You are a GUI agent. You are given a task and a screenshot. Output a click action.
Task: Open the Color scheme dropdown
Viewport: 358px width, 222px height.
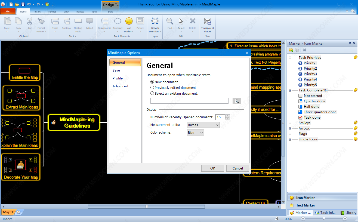click(x=195, y=132)
